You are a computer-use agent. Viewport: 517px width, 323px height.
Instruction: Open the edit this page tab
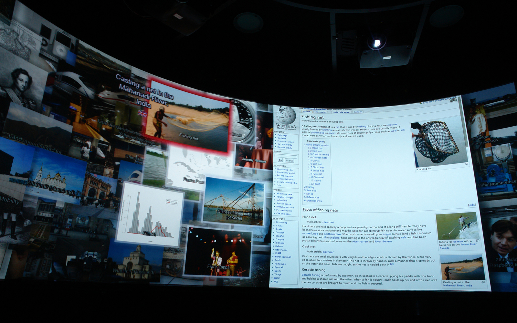pyautogui.click(x=341, y=112)
